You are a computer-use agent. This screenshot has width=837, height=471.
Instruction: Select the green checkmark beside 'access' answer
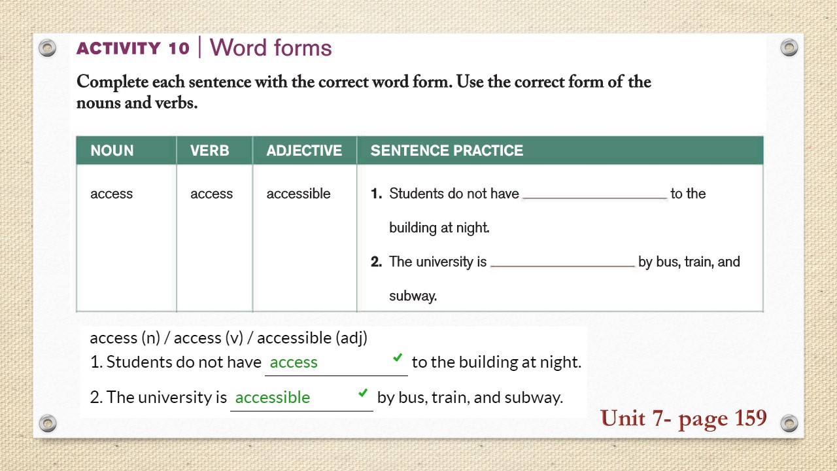click(397, 358)
